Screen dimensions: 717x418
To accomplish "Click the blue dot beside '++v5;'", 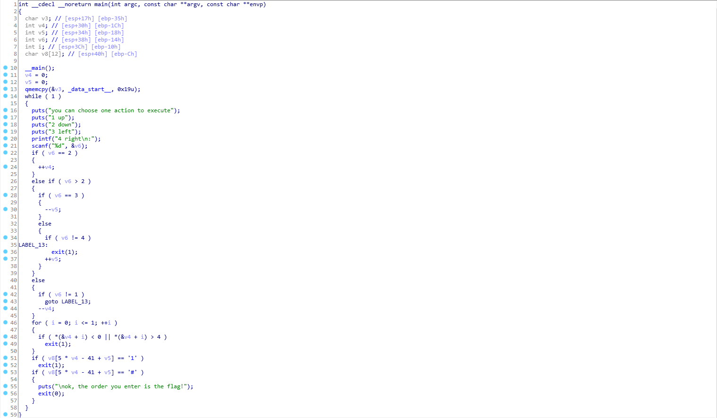I will pos(5,259).
